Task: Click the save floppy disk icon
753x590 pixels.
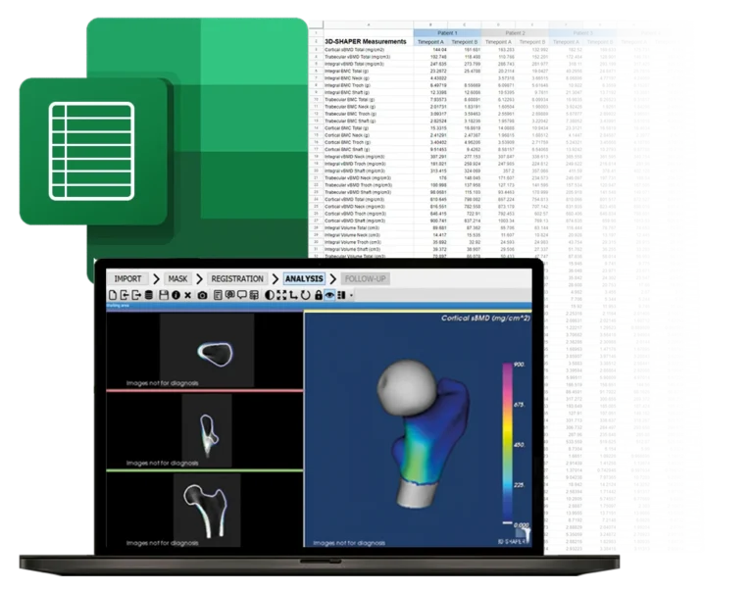Action: tap(163, 294)
